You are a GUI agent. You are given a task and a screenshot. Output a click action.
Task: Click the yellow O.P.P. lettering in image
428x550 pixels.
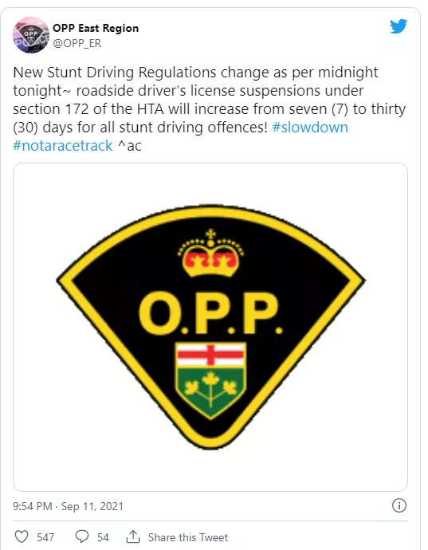point(210,313)
